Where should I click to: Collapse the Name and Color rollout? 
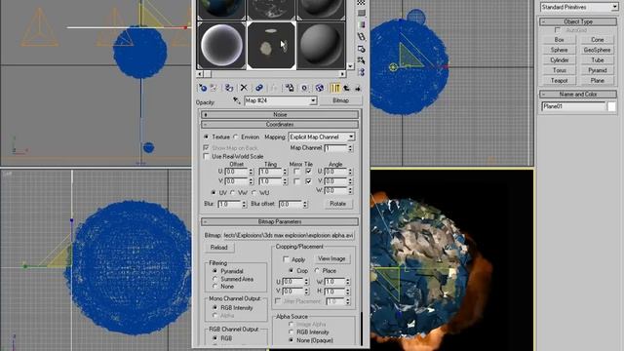point(578,95)
